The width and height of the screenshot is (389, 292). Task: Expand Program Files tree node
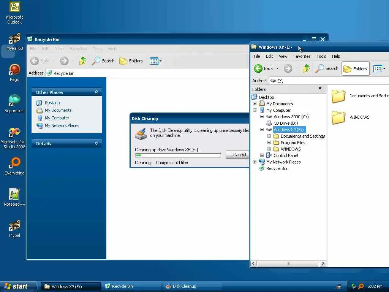(x=269, y=142)
